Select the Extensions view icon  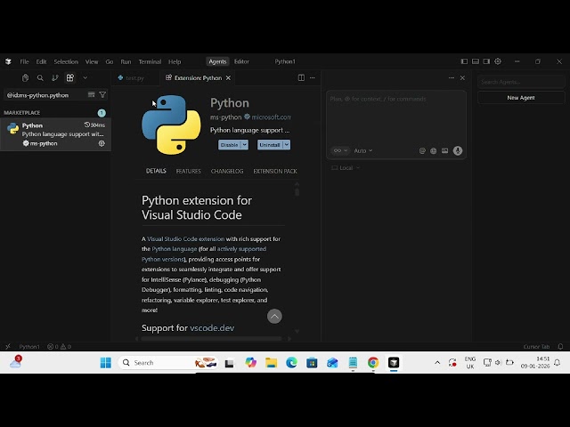[x=70, y=77]
